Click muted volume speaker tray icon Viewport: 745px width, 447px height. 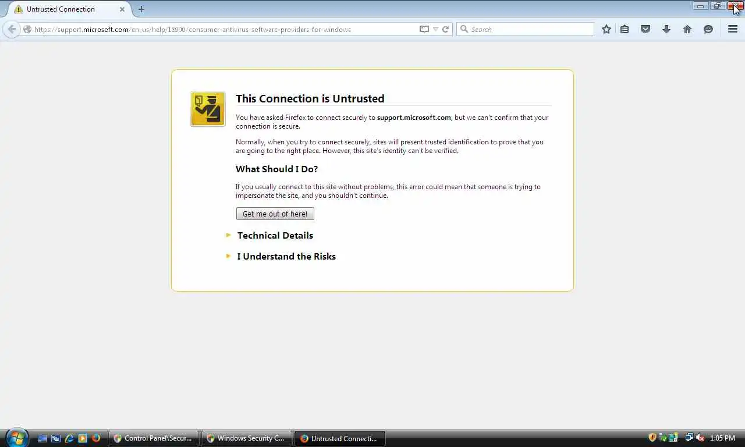click(x=700, y=438)
